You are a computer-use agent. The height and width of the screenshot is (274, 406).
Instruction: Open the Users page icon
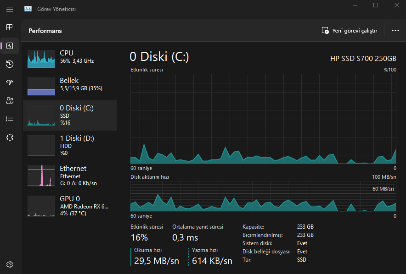click(x=10, y=100)
